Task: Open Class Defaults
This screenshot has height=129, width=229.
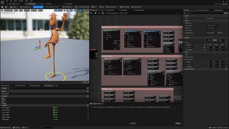Action: [136, 7]
